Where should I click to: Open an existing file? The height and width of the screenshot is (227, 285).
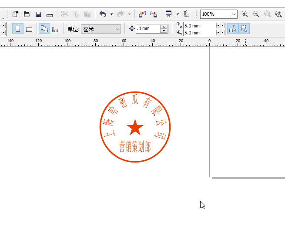click(x=27, y=14)
